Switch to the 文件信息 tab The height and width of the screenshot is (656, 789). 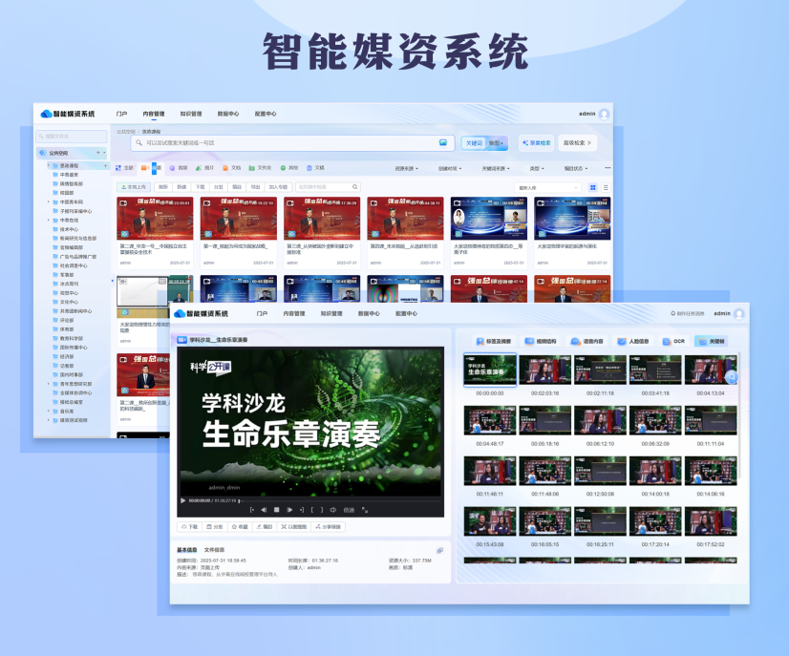pos(214,550)
